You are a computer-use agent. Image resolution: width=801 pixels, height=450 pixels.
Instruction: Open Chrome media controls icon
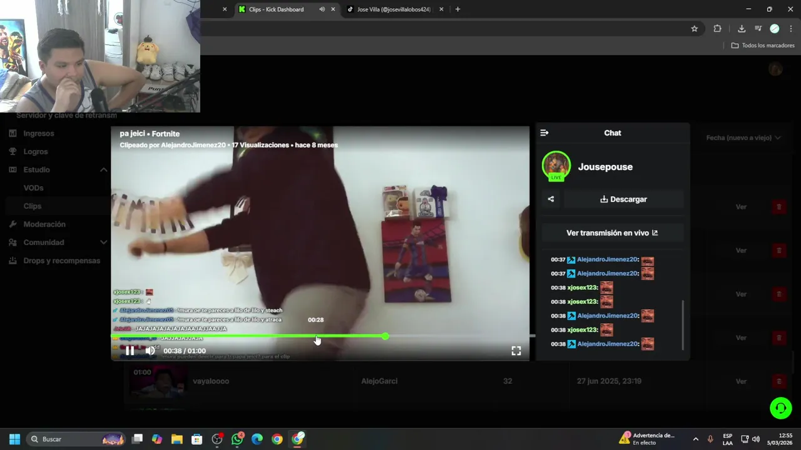[x=758, y=28]
